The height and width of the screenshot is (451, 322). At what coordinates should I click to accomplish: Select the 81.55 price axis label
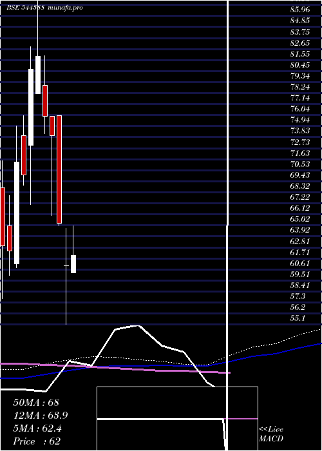click(x=300, y=53)
